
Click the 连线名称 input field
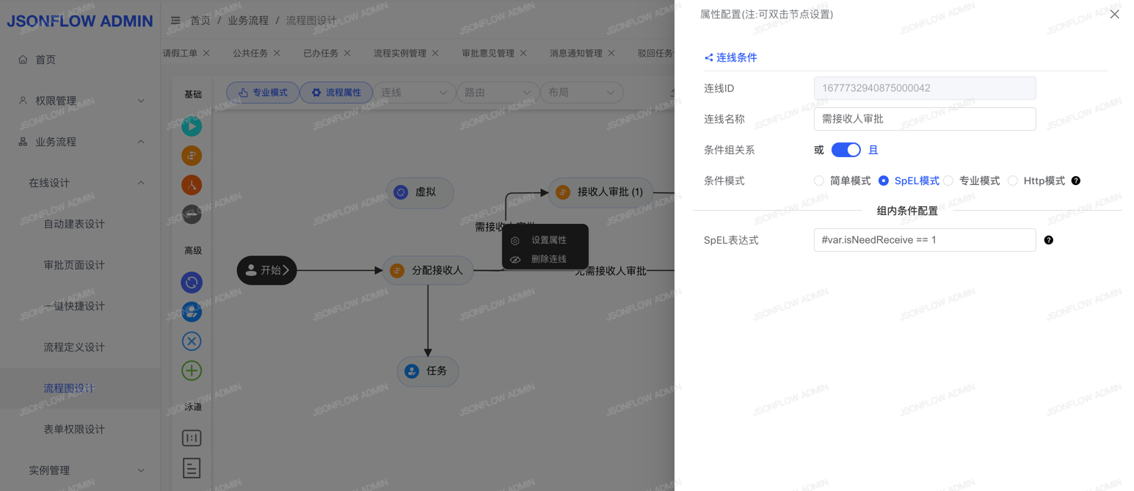(924, 119)
